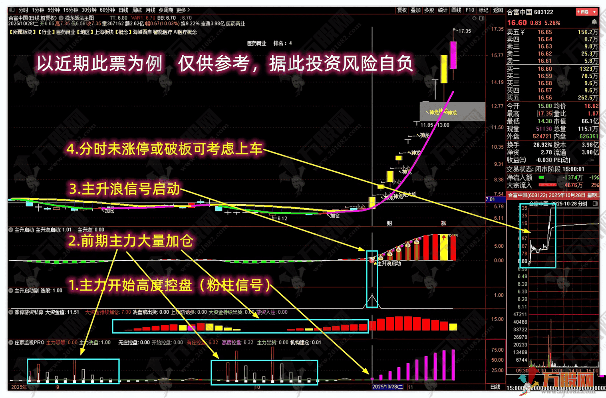Image resolution: width=606 pixels, height=398 pixels.
Task: Click the 2025/10/28 date marker on time axis
Action: coord(387,387)
